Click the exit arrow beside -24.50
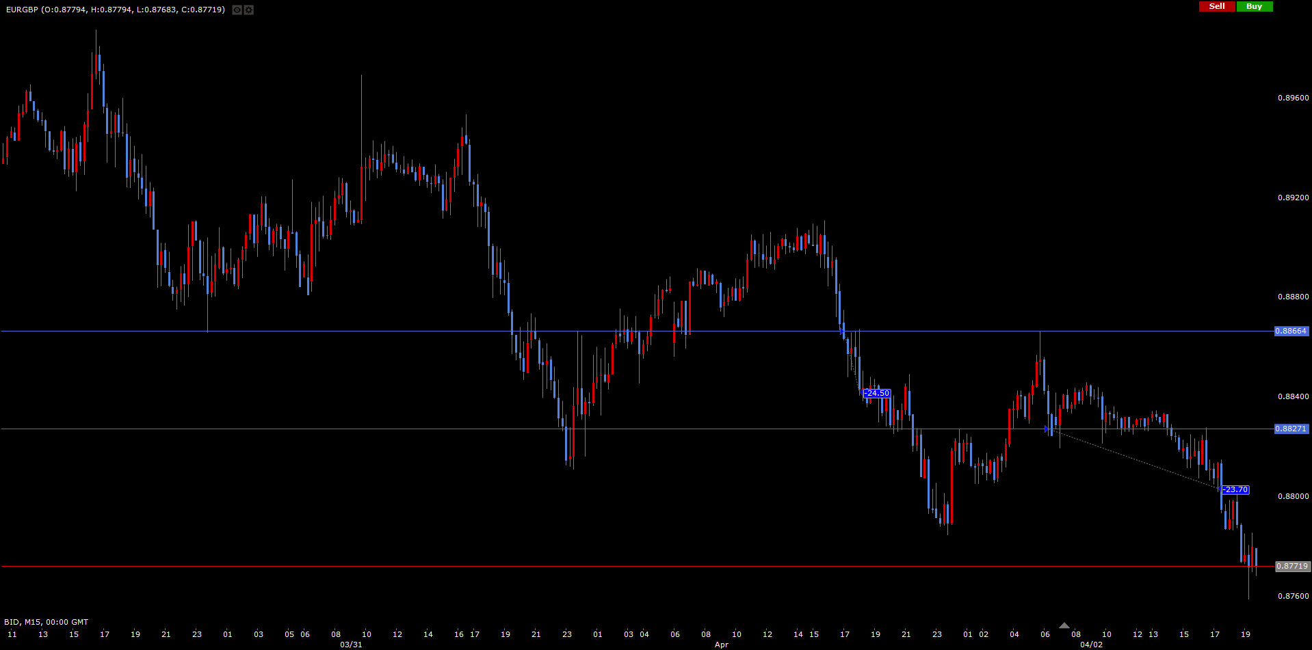Viewport: 1312px width, 650px height. 862,392
